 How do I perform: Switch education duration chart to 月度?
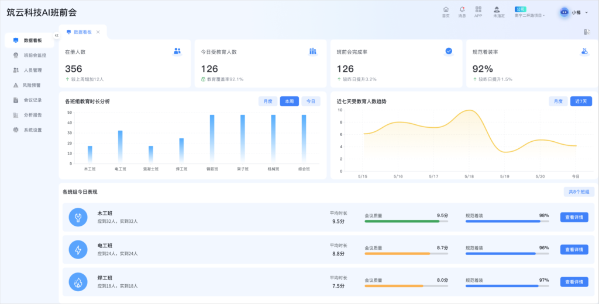[268, 102]
